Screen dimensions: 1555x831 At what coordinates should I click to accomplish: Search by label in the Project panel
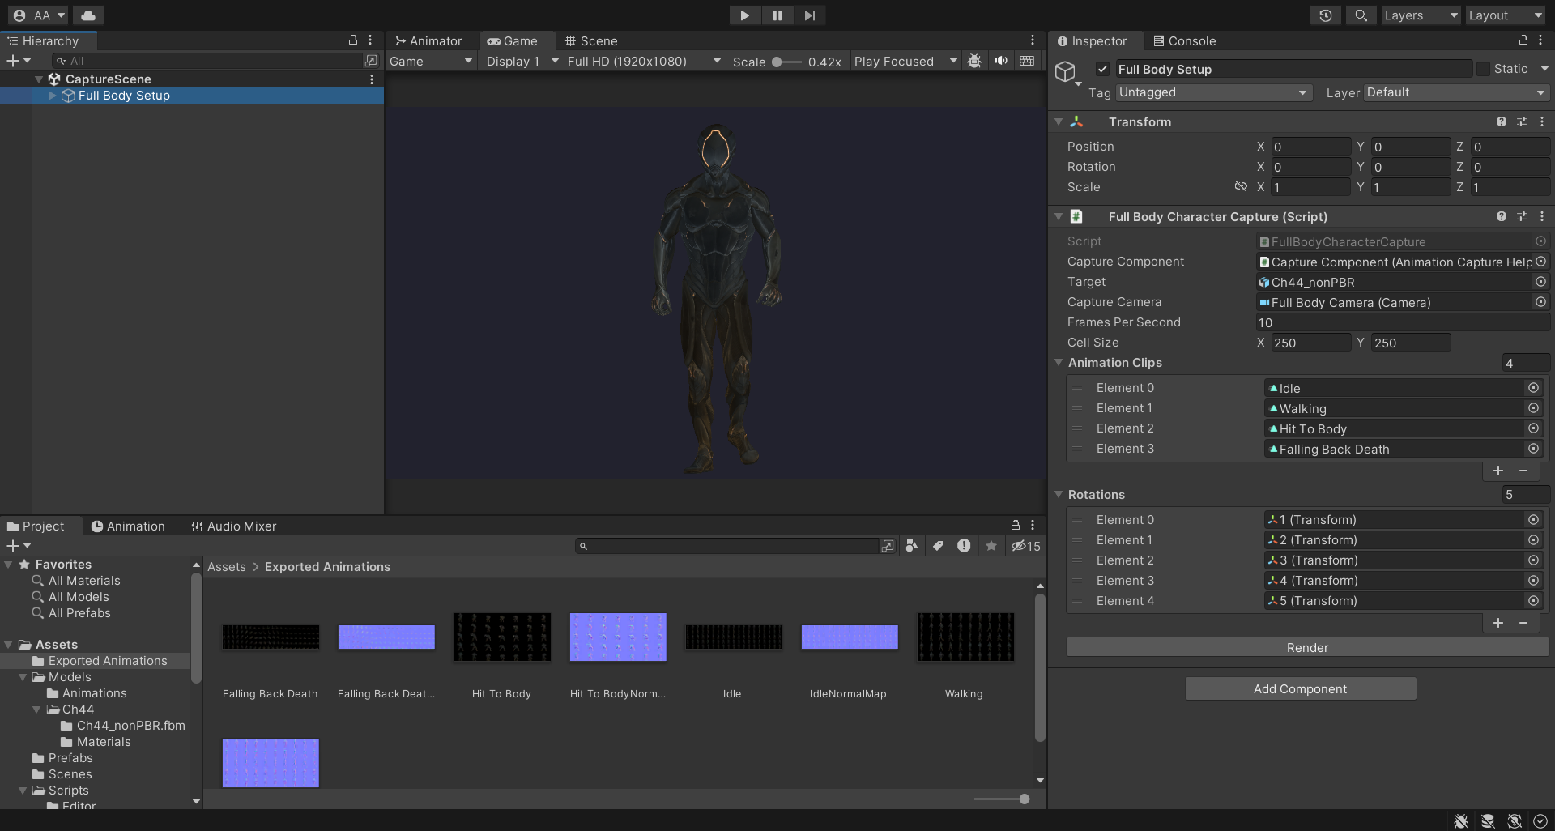tap(938, 546)
